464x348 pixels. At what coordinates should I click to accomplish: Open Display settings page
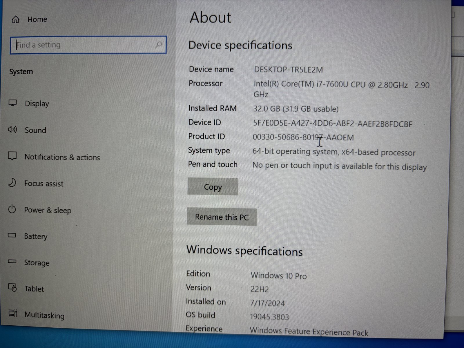click(x=37, y=104)
